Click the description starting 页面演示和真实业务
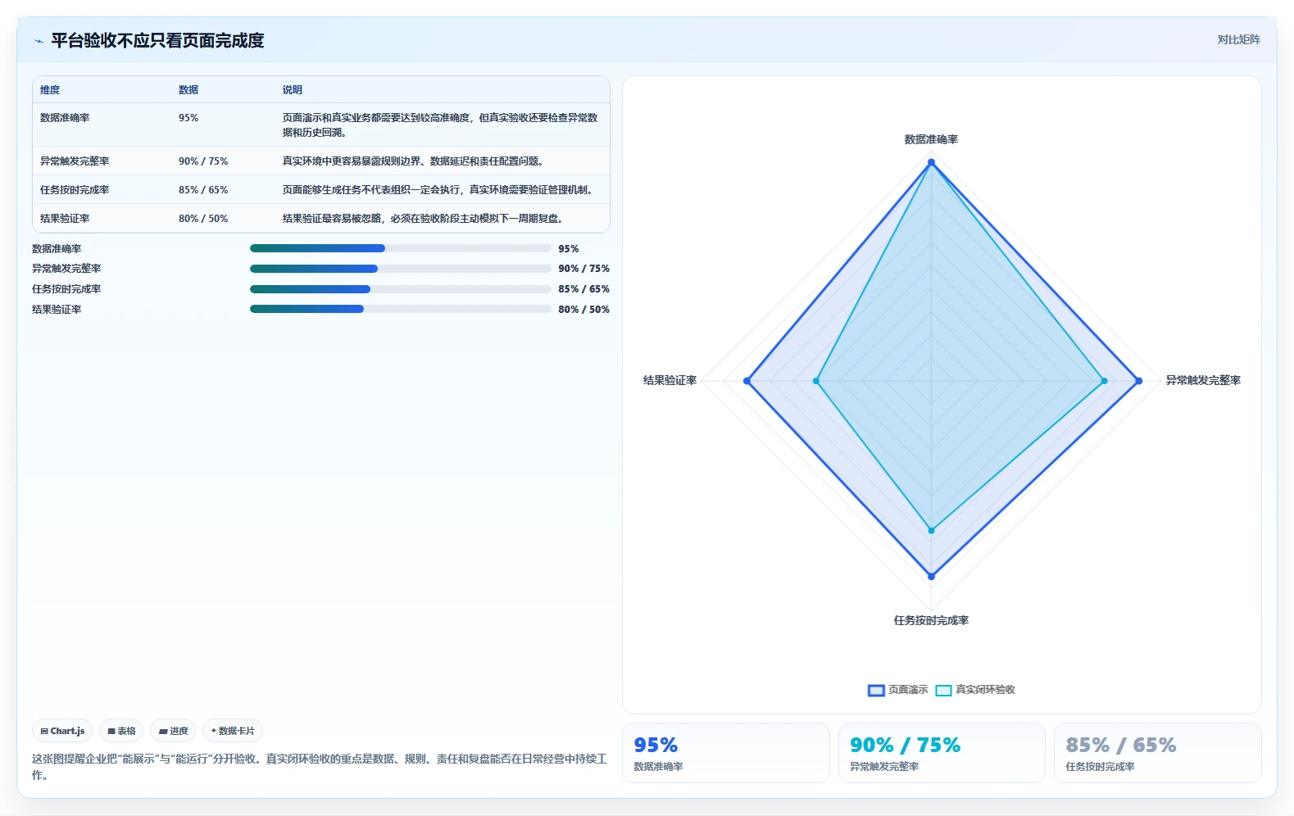The image size is (1294, 816). pyautogui.click(x=440, y=125)
